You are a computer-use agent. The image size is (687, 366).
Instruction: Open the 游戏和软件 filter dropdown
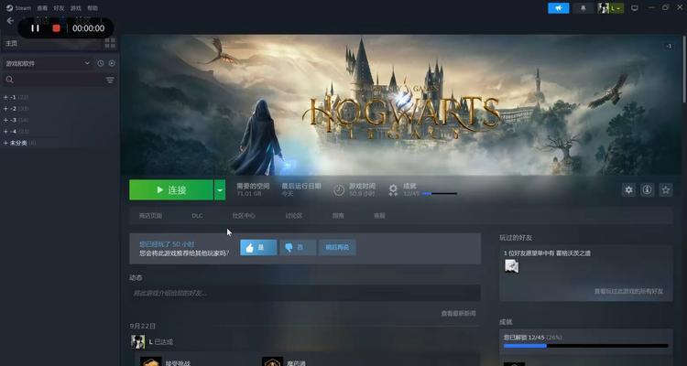tap(48, 63)
